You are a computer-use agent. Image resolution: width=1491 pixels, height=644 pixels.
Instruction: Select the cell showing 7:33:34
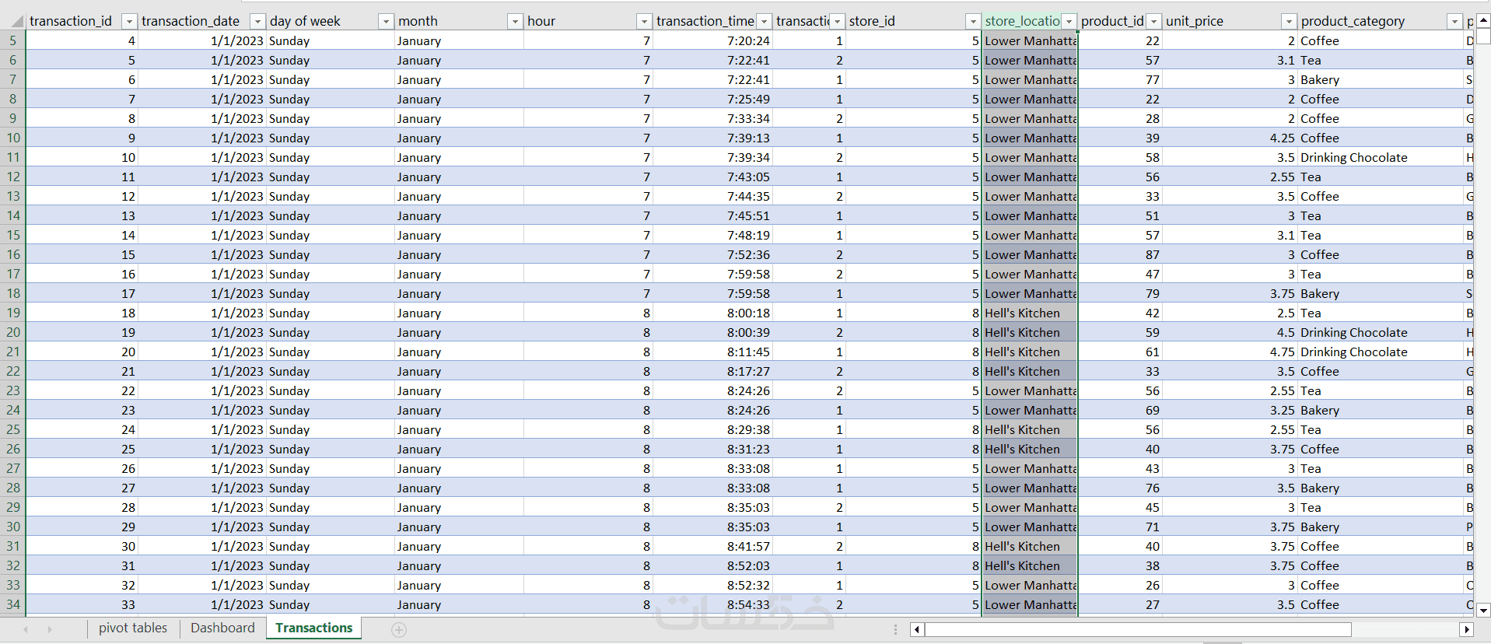click(x=712, y=118)
